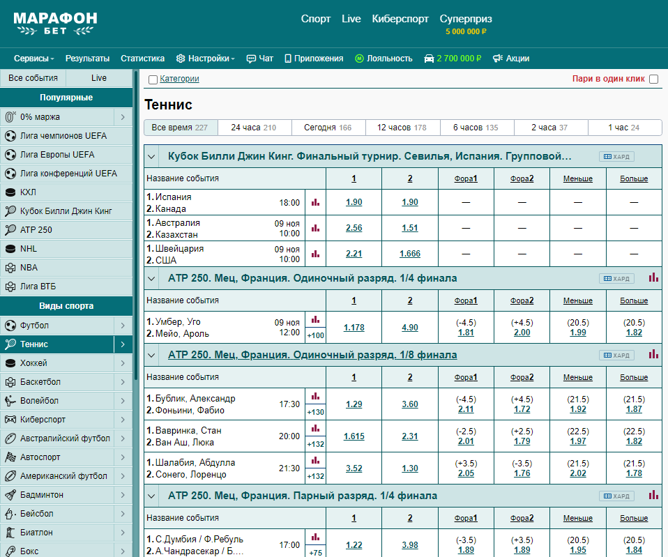Screen dimensions: 668x557
Task: Switch sidebar to Live tab
Action: [99, 78]
